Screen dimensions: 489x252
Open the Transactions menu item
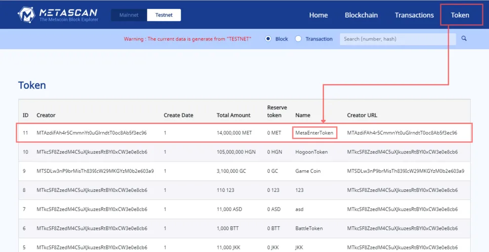(414, 15)
